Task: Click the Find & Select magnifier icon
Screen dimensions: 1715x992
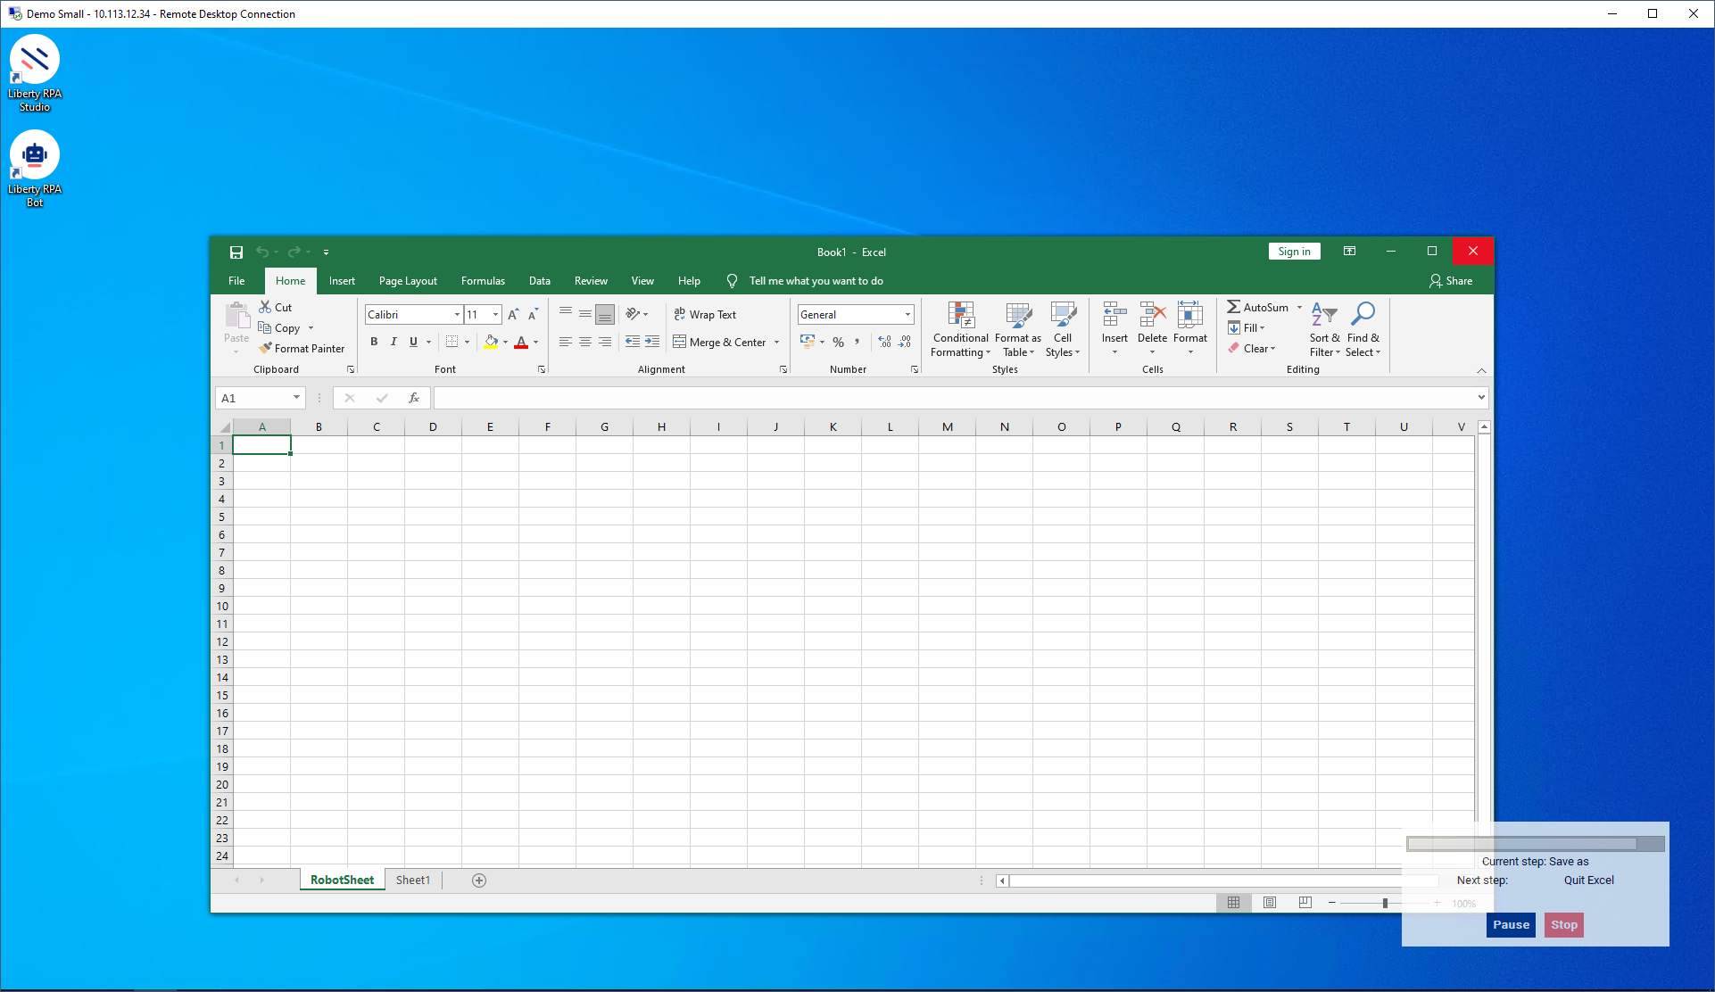Action: pos(1363,314)
